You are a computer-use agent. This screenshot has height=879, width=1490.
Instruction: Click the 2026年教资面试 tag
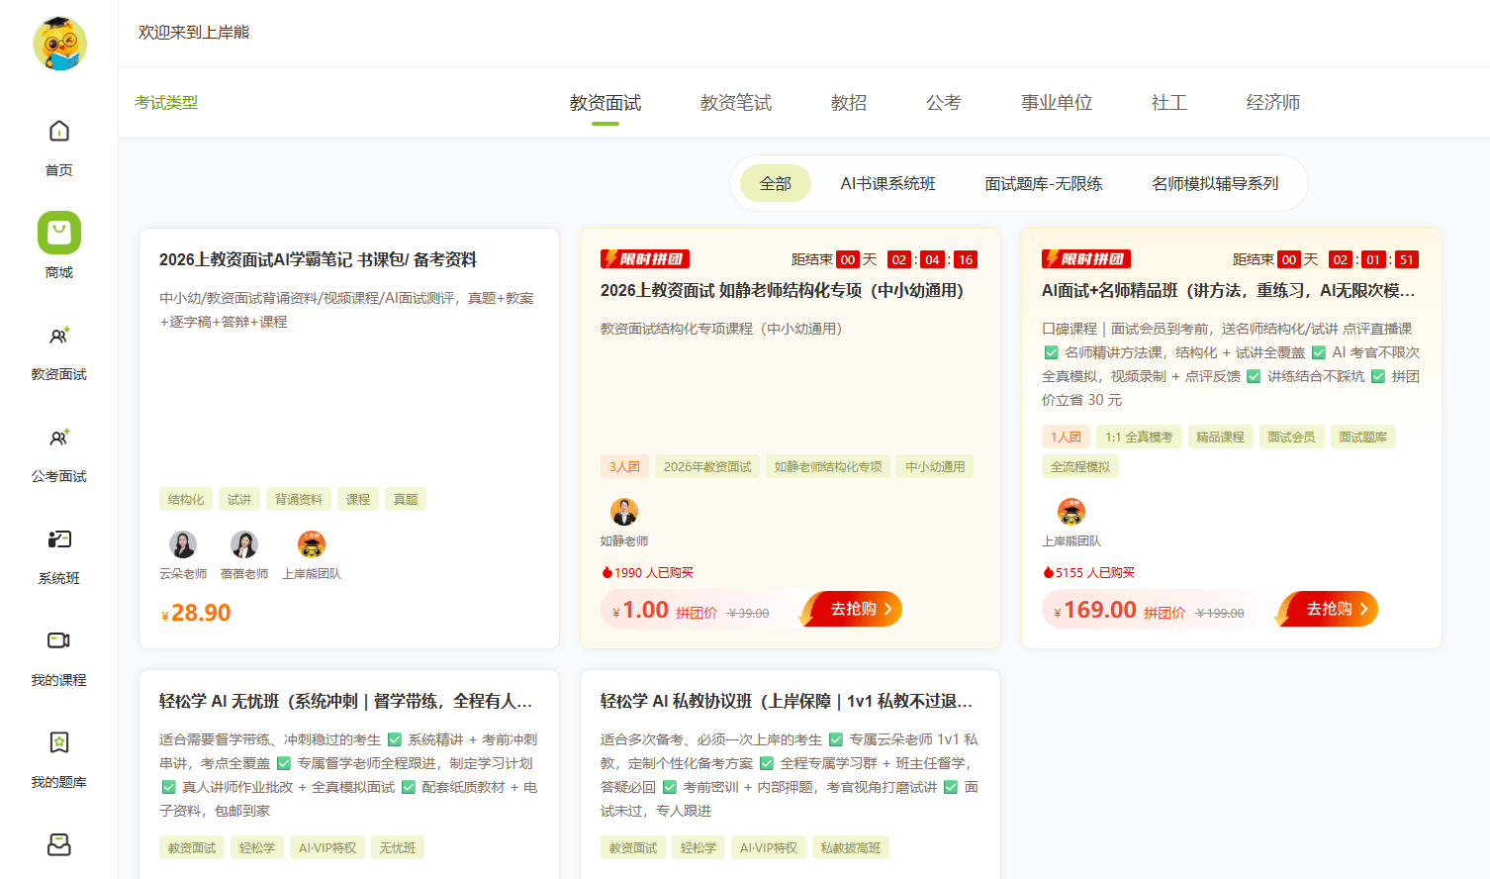tap(707, 466)
